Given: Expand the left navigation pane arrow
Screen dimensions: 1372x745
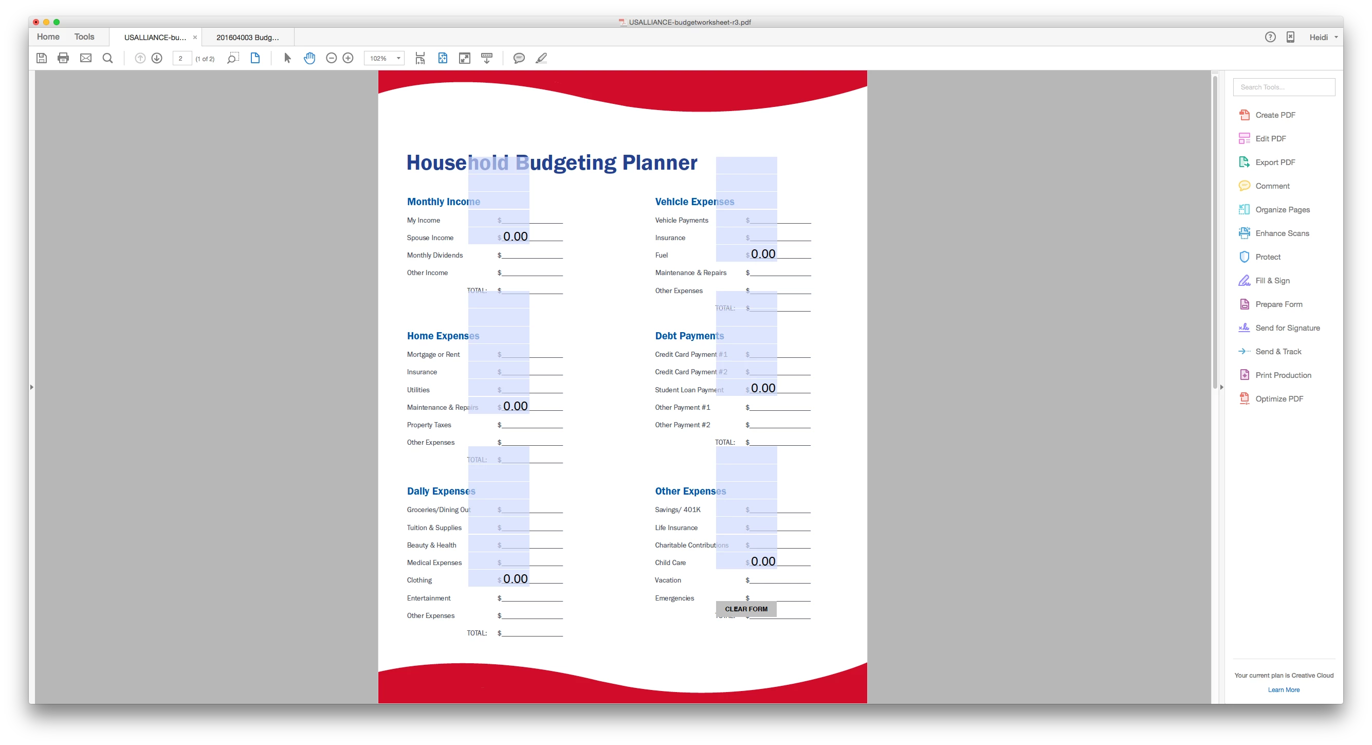Looking at the screenshot, I should pos(32,387).
